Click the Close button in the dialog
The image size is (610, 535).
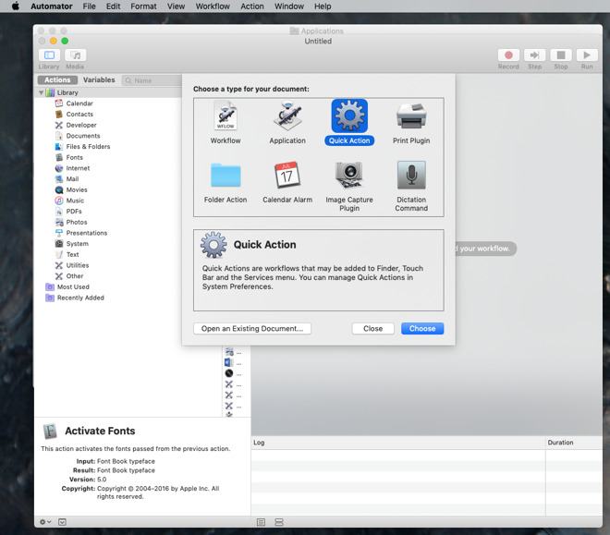(372, 329)
